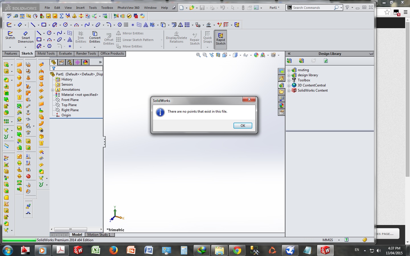Click OK in the SolidWorks message dialog

click(243, 125)
